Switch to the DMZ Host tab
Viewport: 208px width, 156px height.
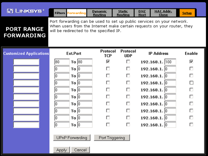click(x=142, y=13)
